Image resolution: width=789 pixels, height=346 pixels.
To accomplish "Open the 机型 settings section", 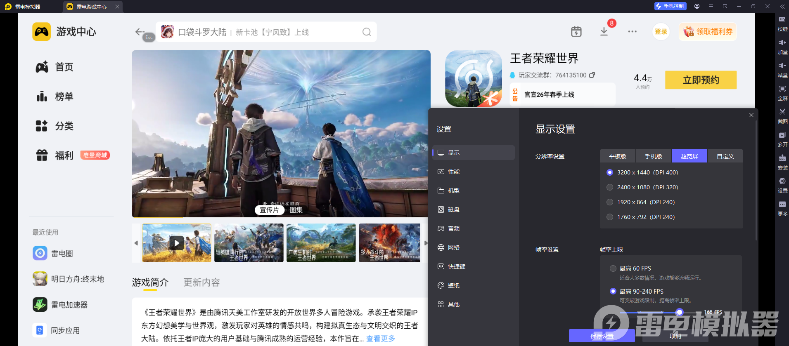I will [x=474, y=191].
